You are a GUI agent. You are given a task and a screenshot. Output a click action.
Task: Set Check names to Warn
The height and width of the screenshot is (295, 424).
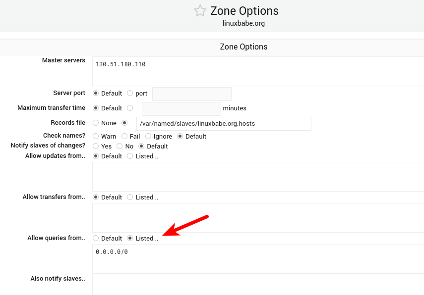coord(96,136)
